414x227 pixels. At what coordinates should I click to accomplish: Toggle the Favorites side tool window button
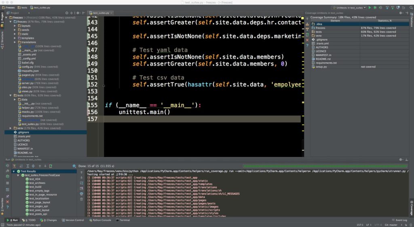click(2, 207)
